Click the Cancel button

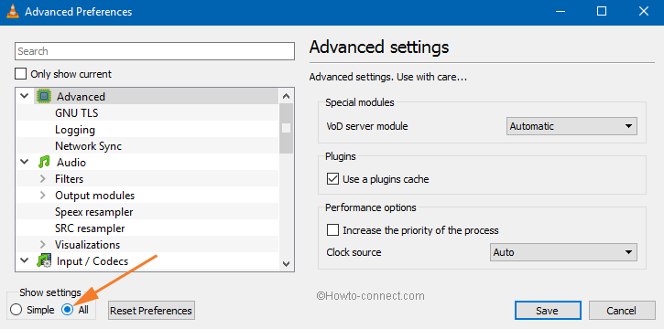(x=621, y=311)
